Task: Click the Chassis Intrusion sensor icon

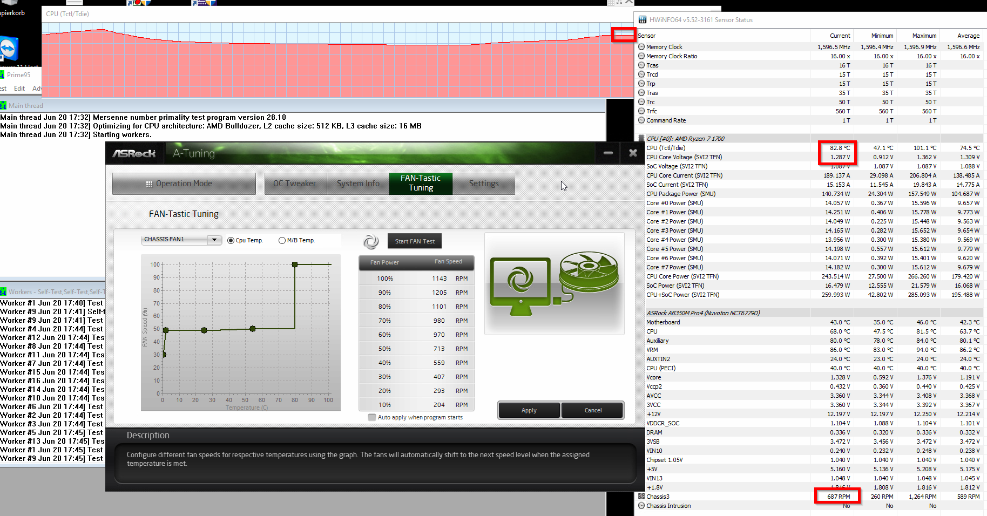Action: [641, 506]
